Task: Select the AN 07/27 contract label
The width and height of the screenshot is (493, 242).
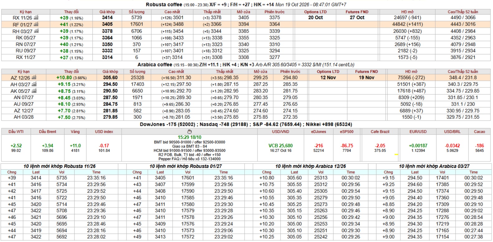Action: tap(24, 97)
